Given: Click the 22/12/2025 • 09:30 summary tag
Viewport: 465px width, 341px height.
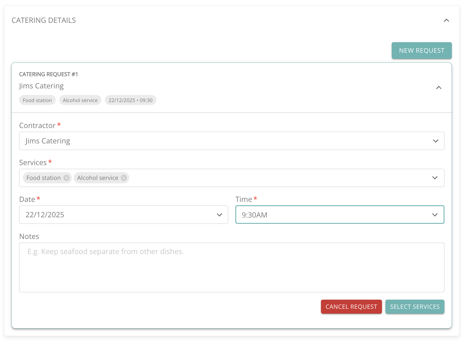Looking at the screenshot, I should pyautogui.click(x=130, y=100).
